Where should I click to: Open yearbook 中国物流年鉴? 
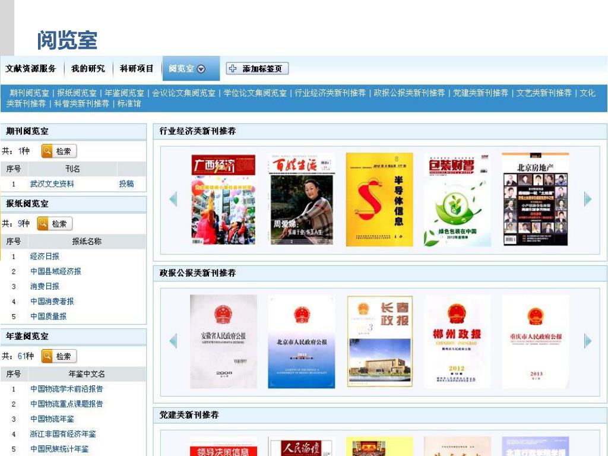point(52,419)
